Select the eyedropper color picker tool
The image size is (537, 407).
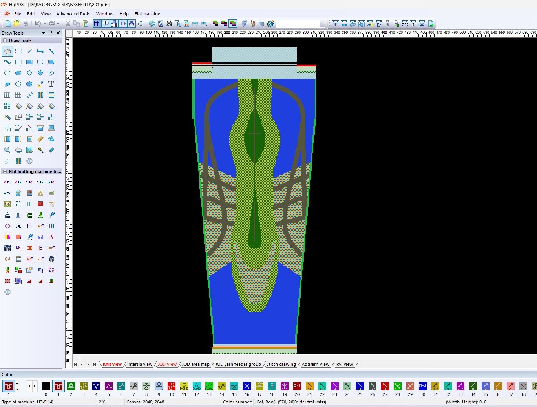[40, 84]
